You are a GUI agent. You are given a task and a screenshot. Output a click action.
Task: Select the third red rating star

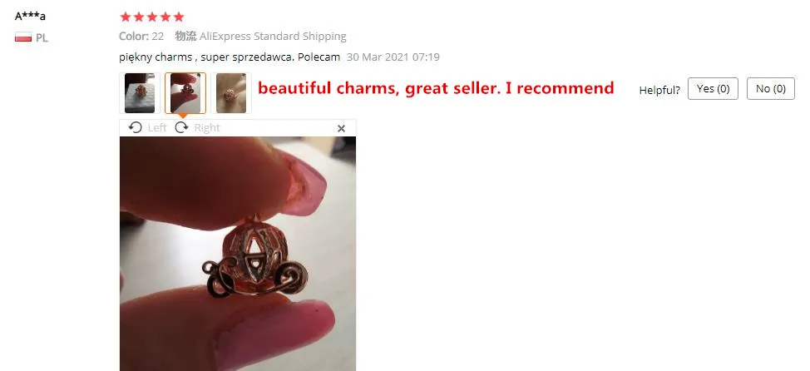(152, 17)
